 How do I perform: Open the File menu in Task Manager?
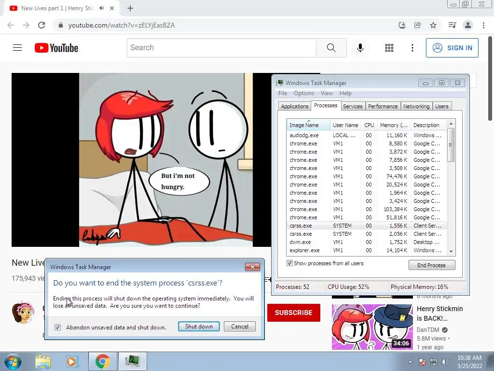pyautogui.click(x=283, y=93)
